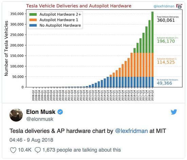Click the 10.4K likes count
Screen dimensions: 187x160
25,150
